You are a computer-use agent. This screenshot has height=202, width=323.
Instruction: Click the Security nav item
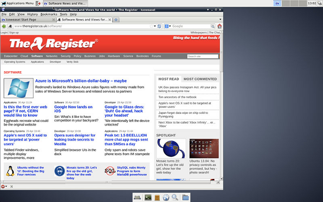point(66,56)
